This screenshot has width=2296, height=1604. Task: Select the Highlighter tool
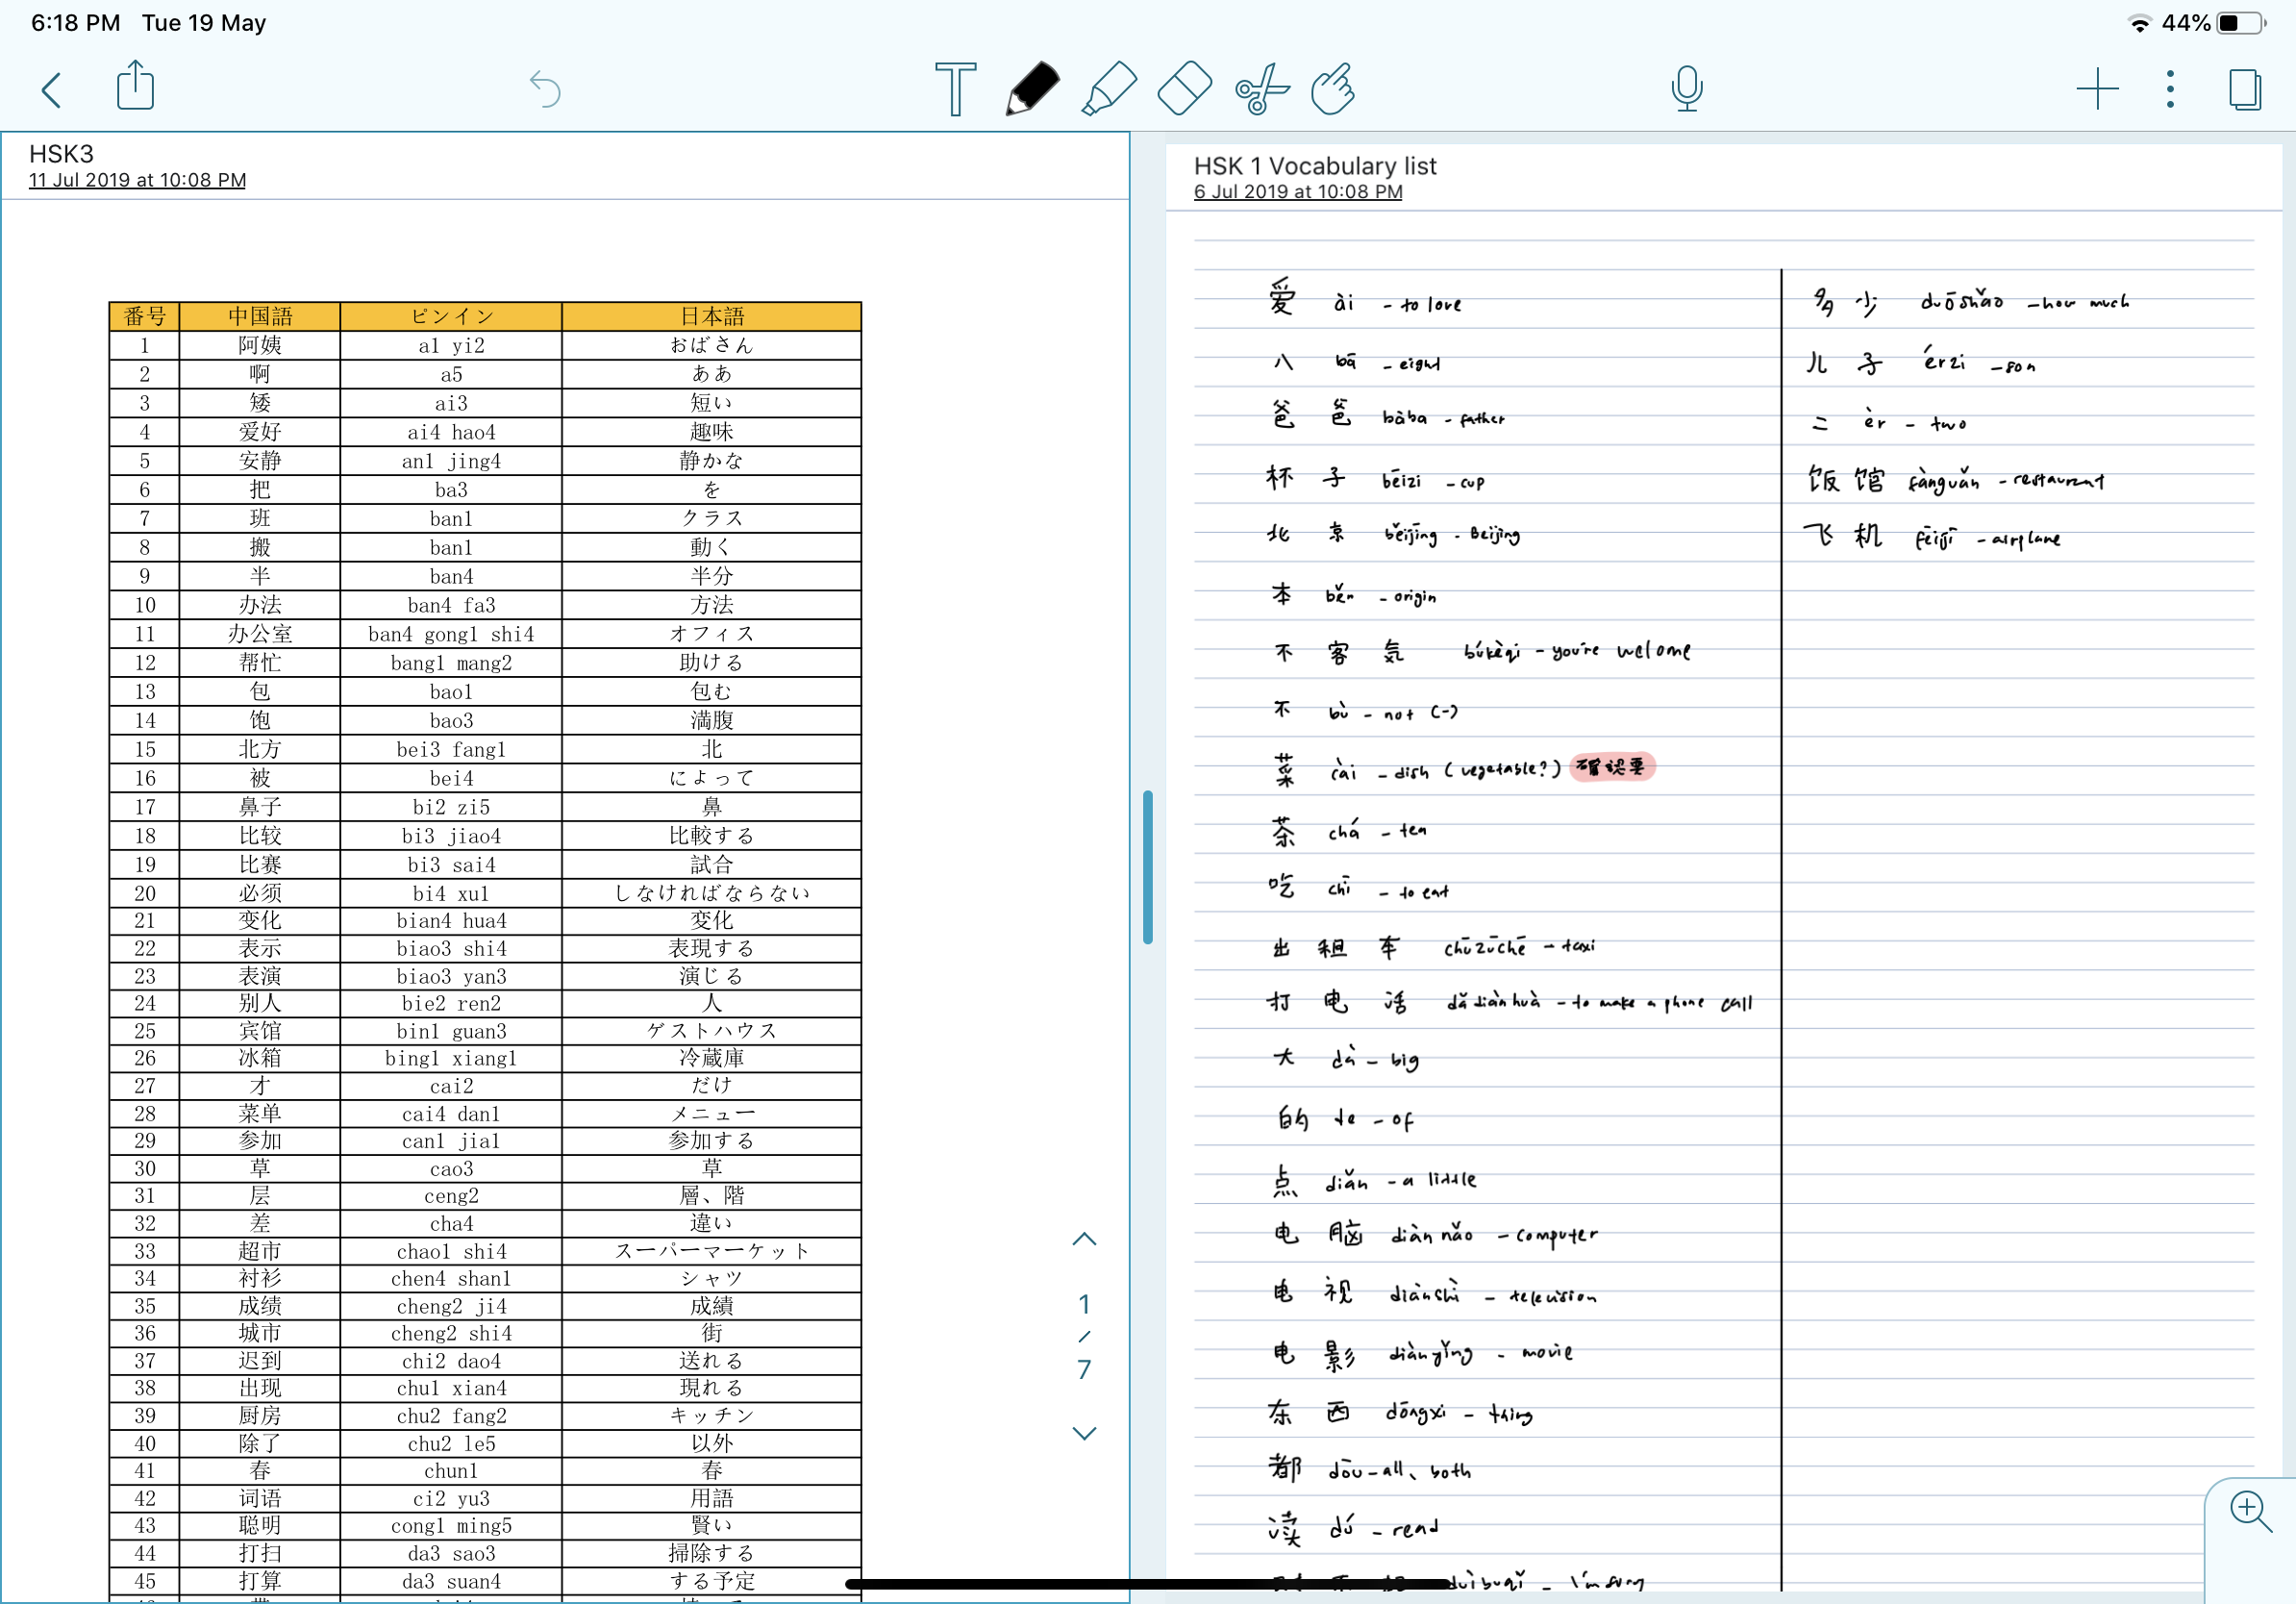pyautogui.click(x=1108, y=88)
